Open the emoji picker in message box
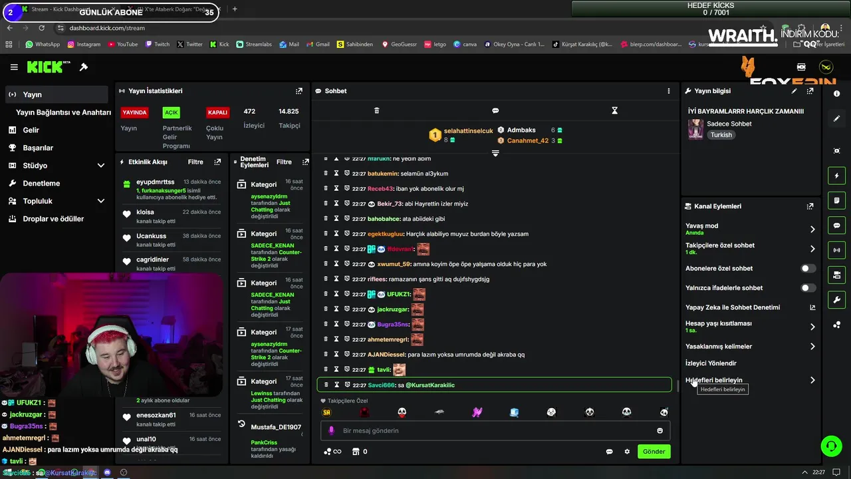 pos(660,430)
